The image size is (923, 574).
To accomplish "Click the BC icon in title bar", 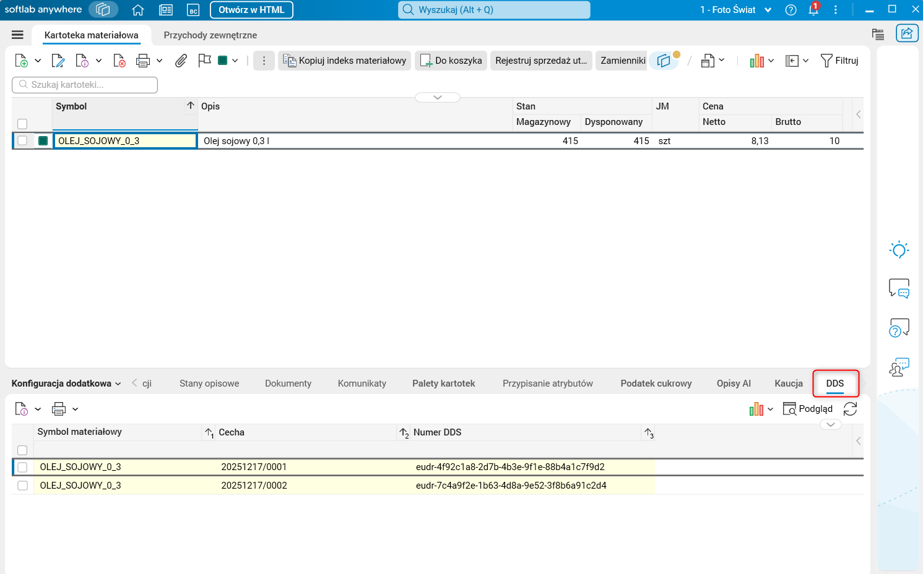I will tap(193, 10).
